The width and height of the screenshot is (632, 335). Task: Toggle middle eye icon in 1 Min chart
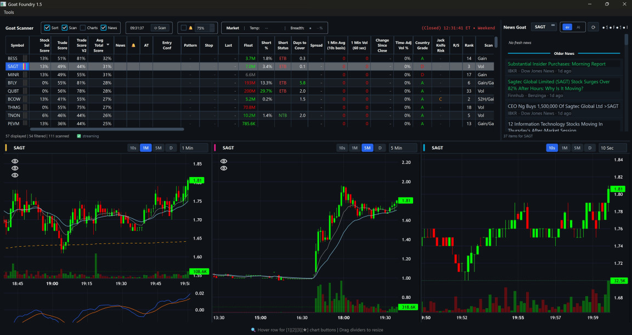pos(15,168)
